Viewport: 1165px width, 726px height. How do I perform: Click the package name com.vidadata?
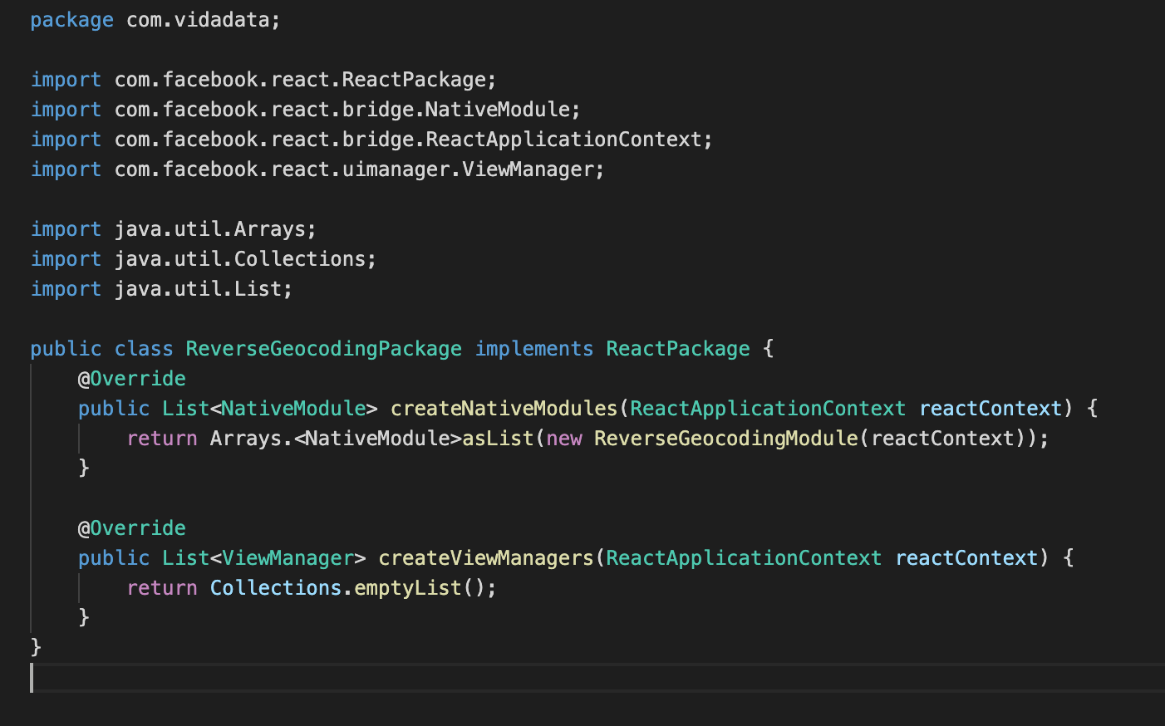point(199,19)
